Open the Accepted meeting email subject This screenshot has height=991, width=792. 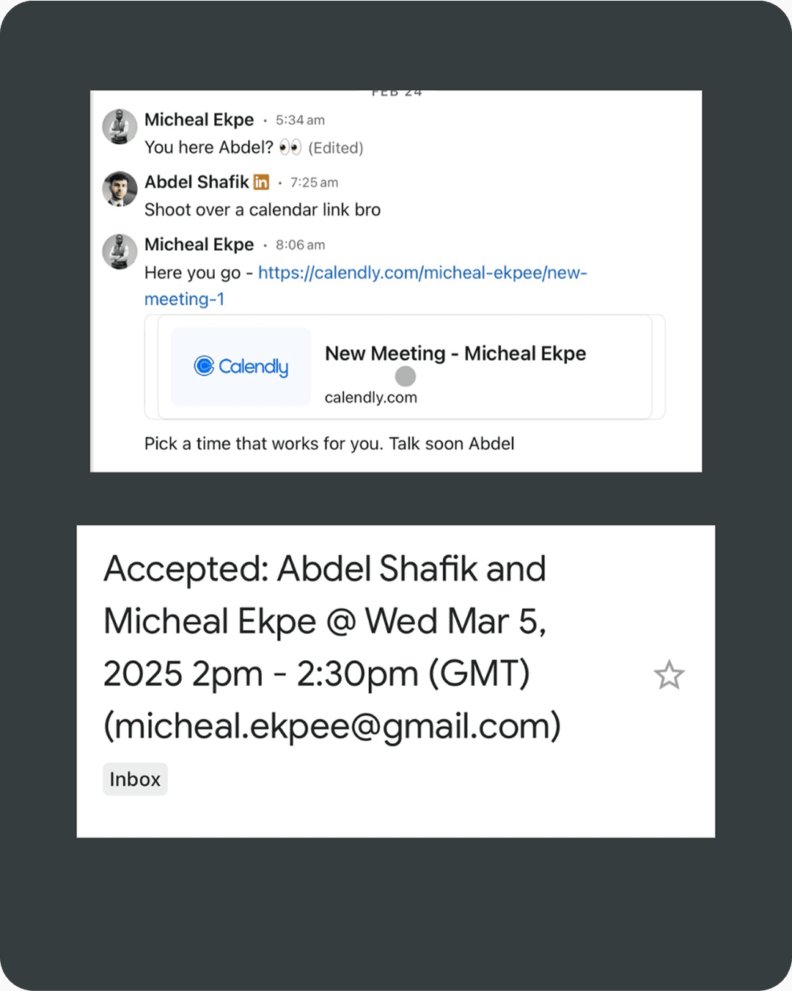[331, 647]
